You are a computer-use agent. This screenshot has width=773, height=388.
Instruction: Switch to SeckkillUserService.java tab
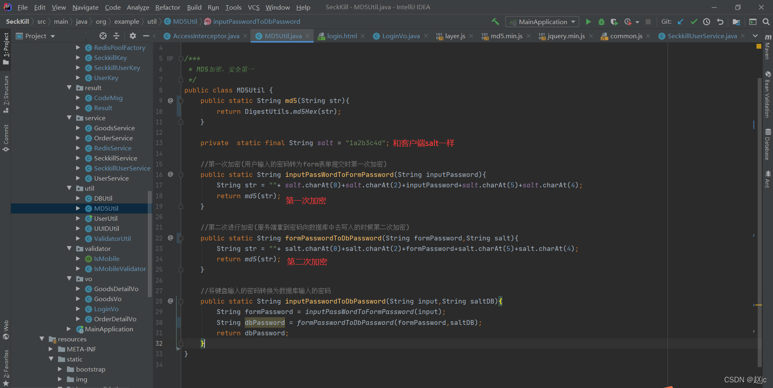click(x=702, y=36)
